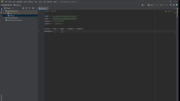The width and height of the screenshot is (180, 101).
Task: Open the Navigate menu
Action: (19, 2)
